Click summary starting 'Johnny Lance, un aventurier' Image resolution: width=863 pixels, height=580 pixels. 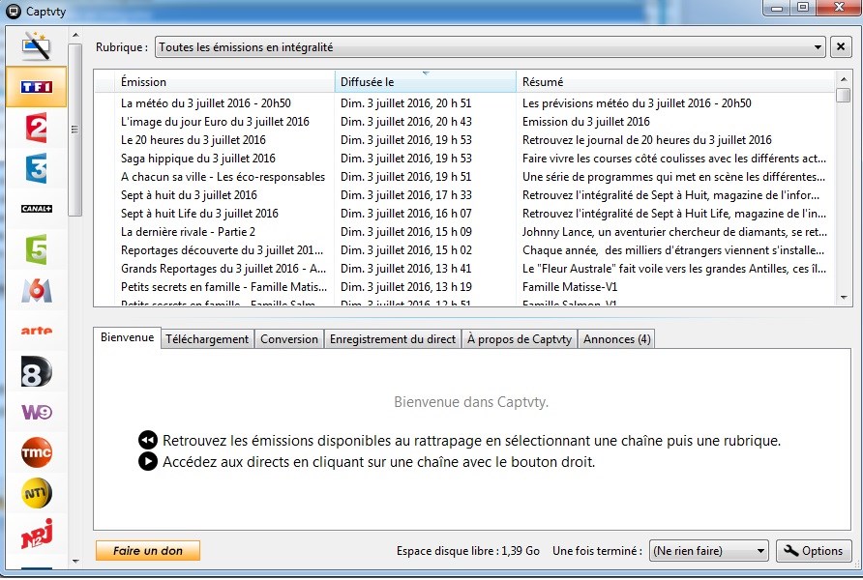(x=674, y=231)
